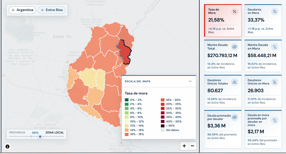286x154 pixels.
Task: Click money icon in Deuda promedio por deudor card
Action: tap(235, 117)
